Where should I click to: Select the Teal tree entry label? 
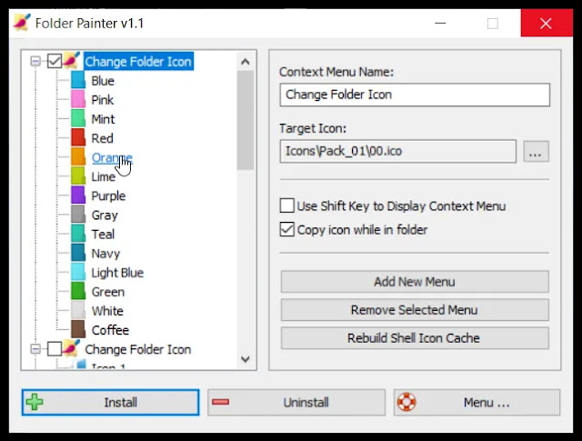[103, 235]
